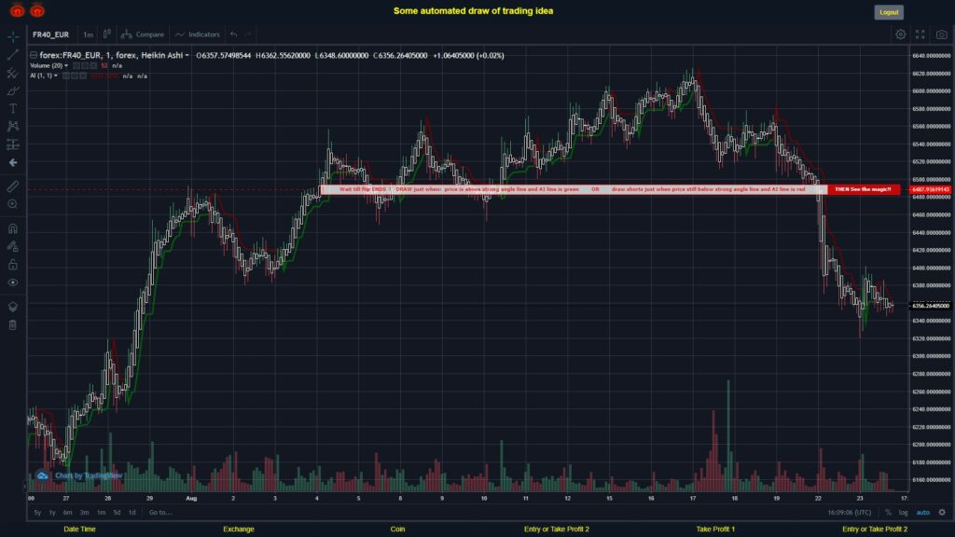Click the second red logo icon
This screenshot has width=955, height=537.
[37, 10]
